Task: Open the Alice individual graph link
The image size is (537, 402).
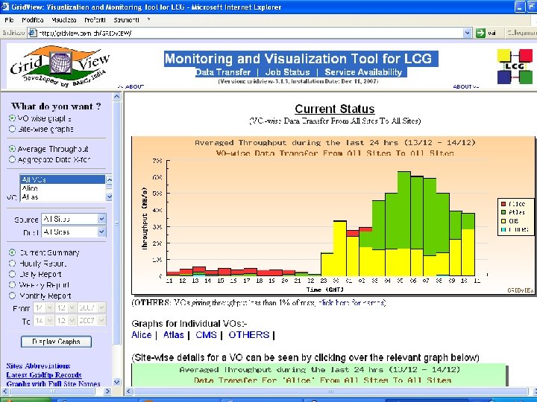Action: (x=142, y=335)
